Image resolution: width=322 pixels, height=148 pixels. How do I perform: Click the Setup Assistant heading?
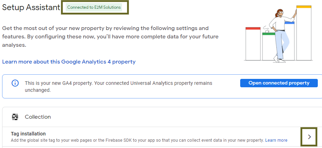point(31,8)
